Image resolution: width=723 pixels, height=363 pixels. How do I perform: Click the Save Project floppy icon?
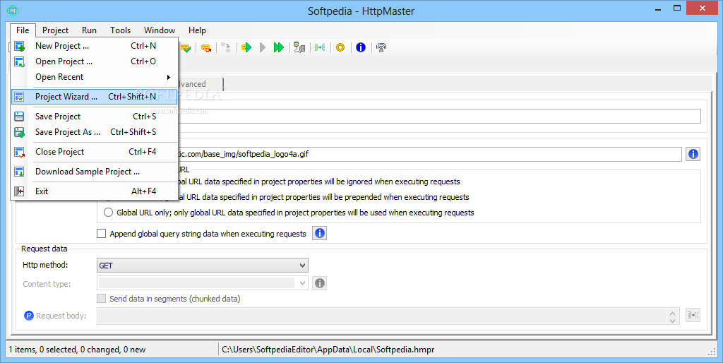pos(19,117)
